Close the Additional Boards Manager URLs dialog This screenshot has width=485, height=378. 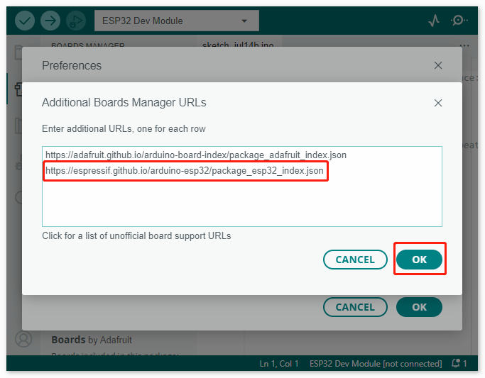(x=438, y=103)
